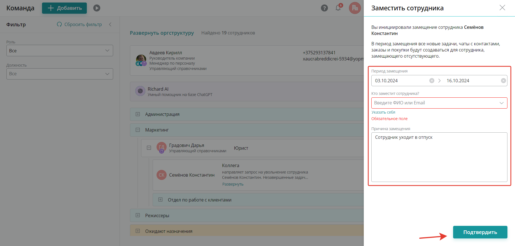Open the Должность dropdown
Screen dimensions: 515x246
pyautogui.click(x=60, y=74)
